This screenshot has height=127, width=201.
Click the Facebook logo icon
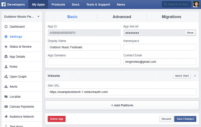[3, 4]
